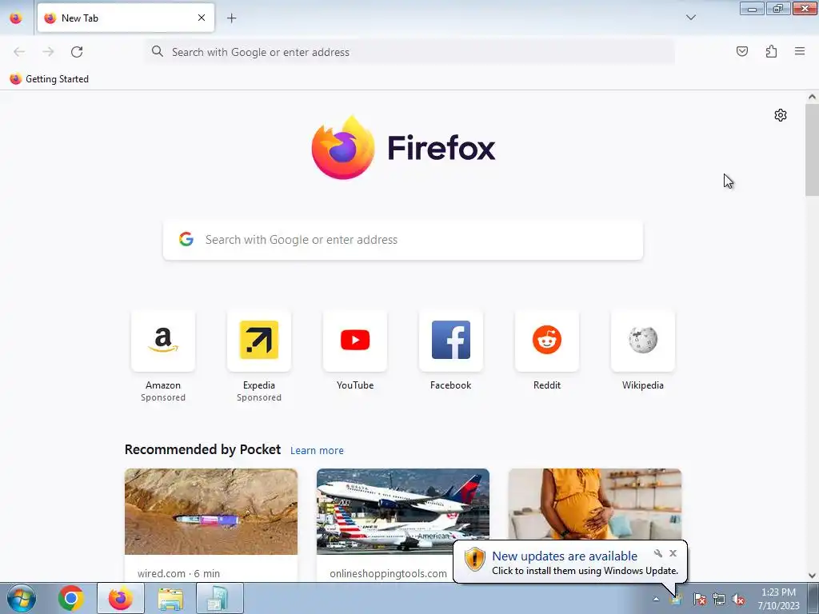Open the airplanes story thumbnail

tap(403, 512)
